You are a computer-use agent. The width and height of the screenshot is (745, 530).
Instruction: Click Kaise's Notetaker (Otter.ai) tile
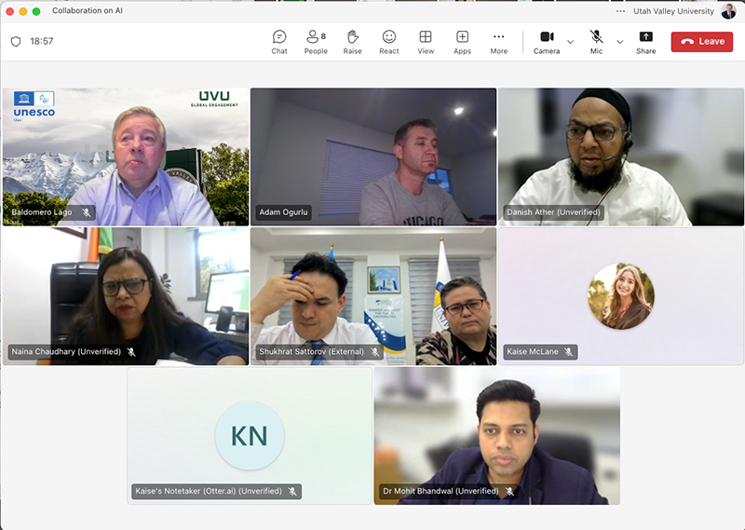pos(250,435)
